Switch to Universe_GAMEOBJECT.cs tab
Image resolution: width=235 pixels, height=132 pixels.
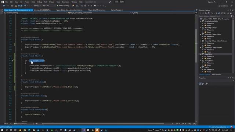tap(42, 10)
